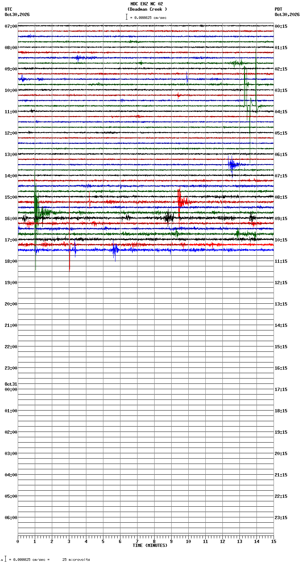
Task: Click the 08:00 UTC time label
Action: 11,47
